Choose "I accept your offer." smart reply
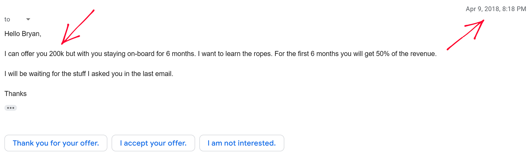Screen dimensions: 530x157 (x=153, y=143)
